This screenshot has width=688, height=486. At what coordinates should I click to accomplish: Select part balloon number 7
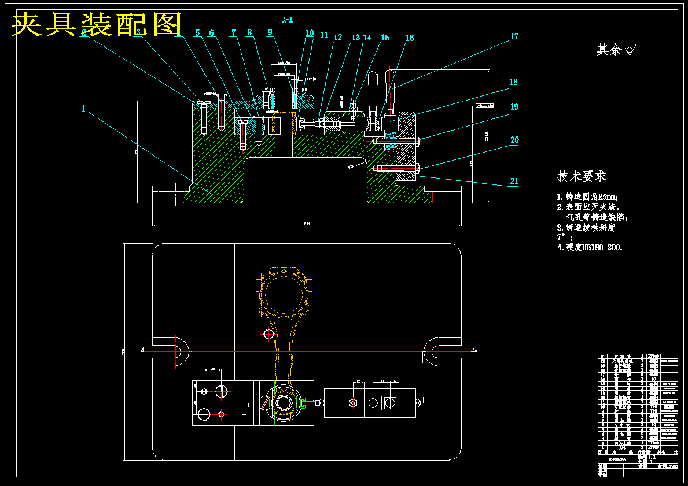234,32
